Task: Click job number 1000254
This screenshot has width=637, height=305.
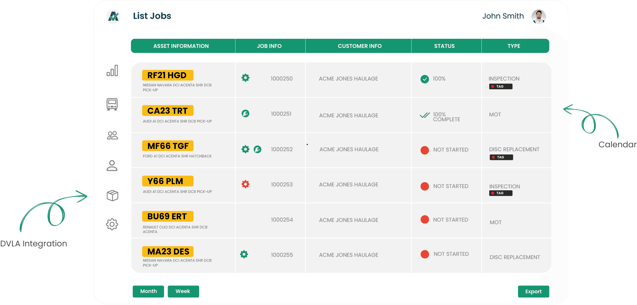Action: click(282, 220)
